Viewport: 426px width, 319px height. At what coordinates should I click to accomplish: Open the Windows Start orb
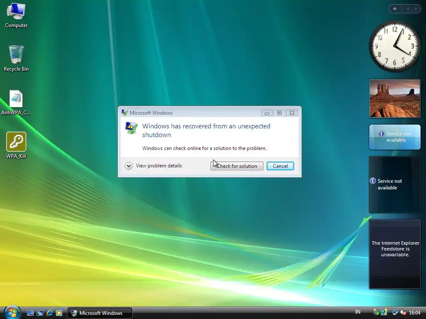(12, 312)
